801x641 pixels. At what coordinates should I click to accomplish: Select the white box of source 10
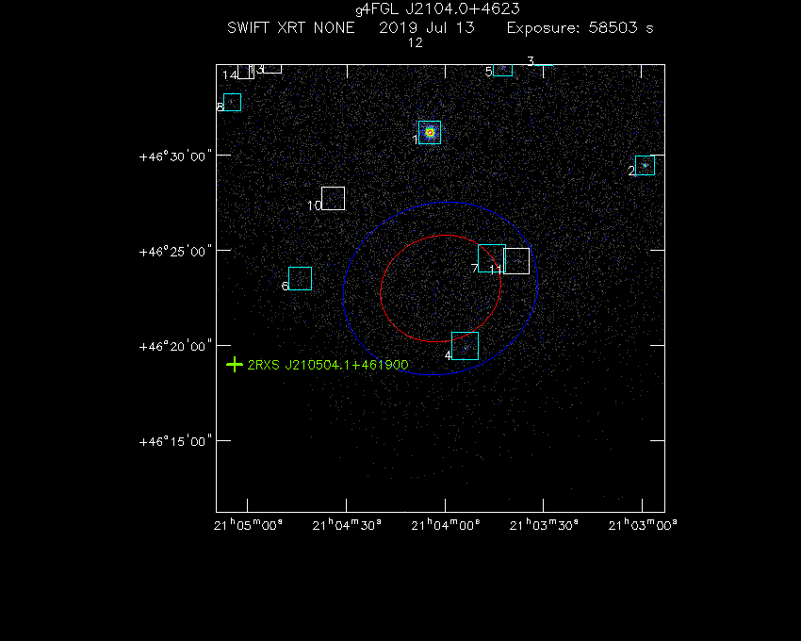point(333,198)
